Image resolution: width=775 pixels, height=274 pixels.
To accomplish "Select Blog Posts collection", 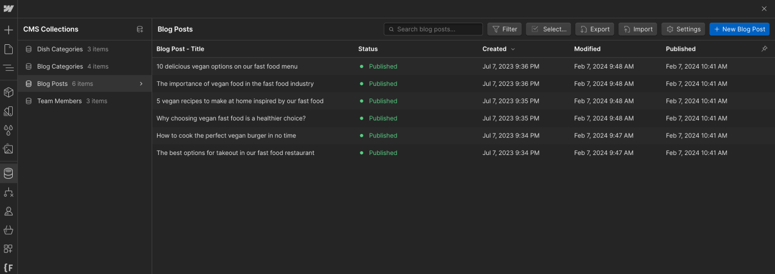I will click(85, 84).
